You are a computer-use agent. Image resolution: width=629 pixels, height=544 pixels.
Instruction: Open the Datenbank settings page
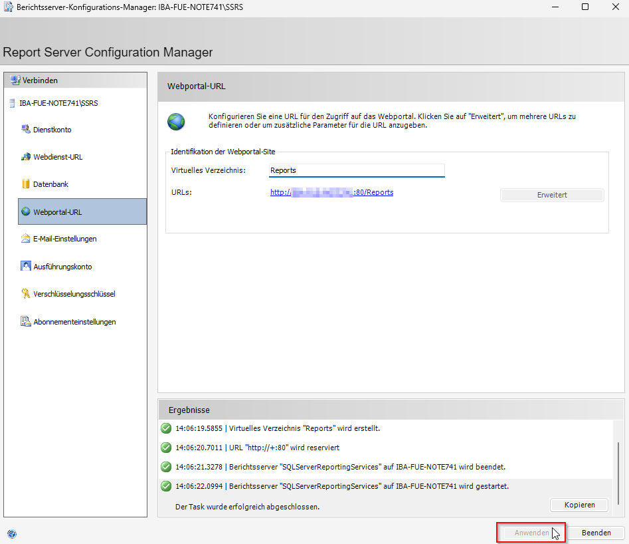(x=50, y=184)
